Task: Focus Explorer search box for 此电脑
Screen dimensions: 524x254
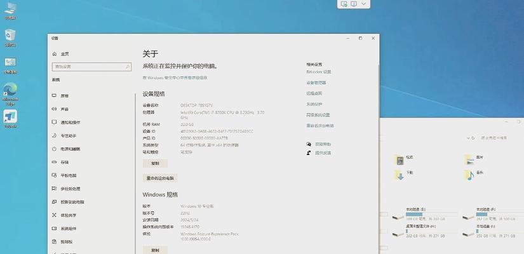Action: (x=500, y=138)
